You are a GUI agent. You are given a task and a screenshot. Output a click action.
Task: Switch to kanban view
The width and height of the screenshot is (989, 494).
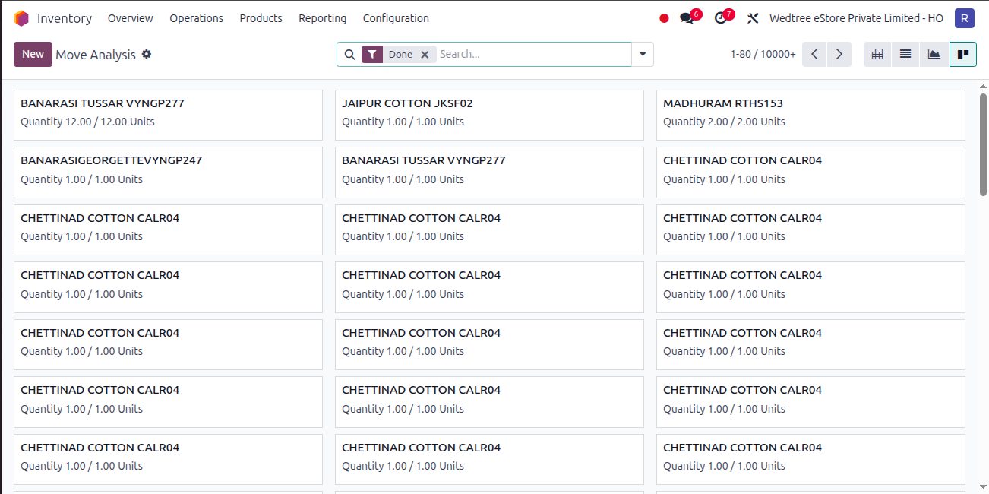[x=963, y=54]
